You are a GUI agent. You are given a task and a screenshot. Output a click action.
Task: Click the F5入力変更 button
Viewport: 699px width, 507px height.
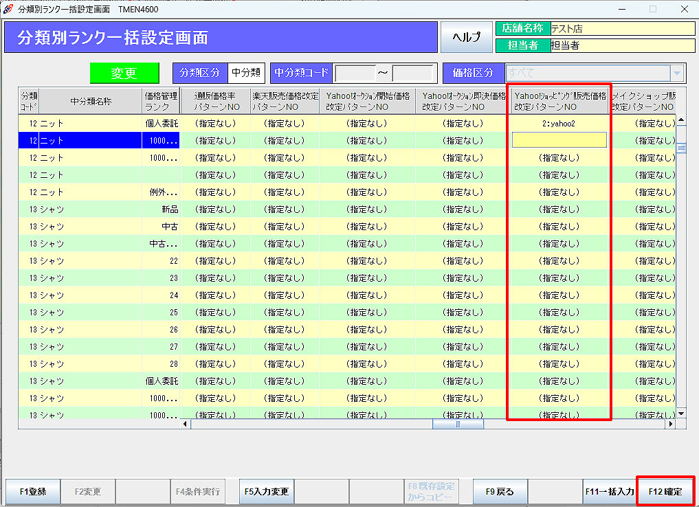coord(267,492)
